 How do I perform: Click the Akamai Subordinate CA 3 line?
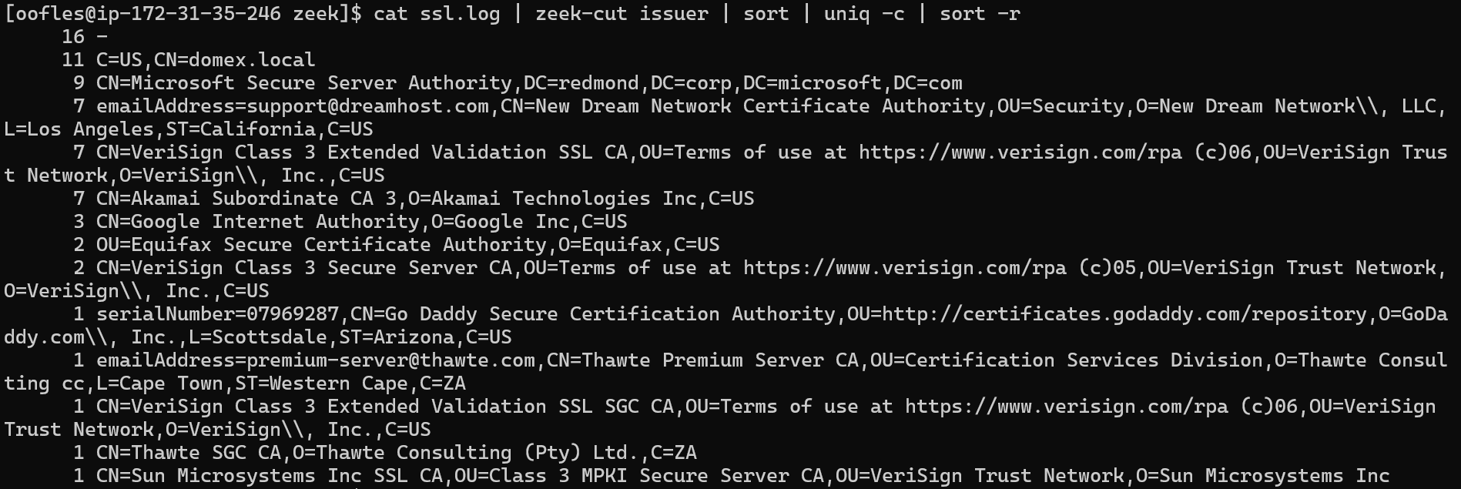tap(425, 199)
